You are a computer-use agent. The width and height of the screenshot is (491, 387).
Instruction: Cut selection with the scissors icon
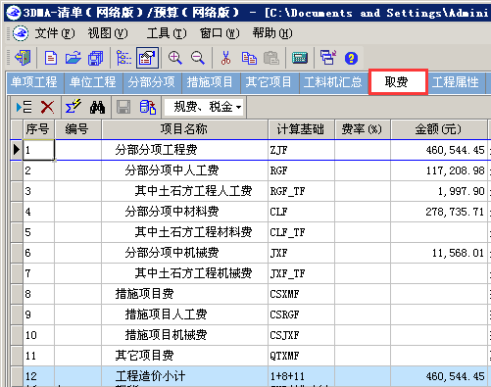tap(225, 58)
